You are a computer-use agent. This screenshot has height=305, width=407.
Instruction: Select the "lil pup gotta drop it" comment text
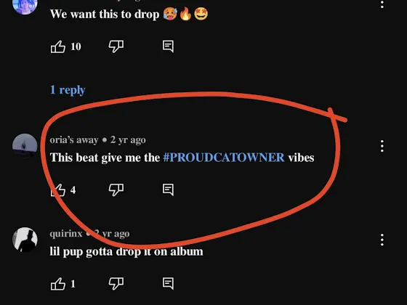(126, 251)
